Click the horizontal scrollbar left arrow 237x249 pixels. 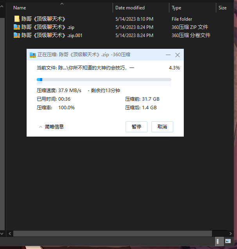[x=10, y=233]
